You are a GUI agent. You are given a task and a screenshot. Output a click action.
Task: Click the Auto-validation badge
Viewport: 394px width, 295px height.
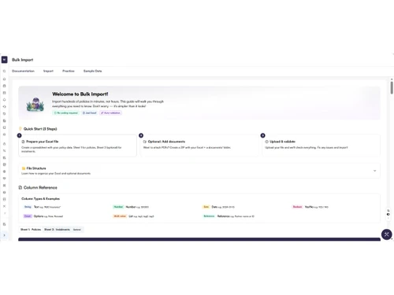[110, 112]
